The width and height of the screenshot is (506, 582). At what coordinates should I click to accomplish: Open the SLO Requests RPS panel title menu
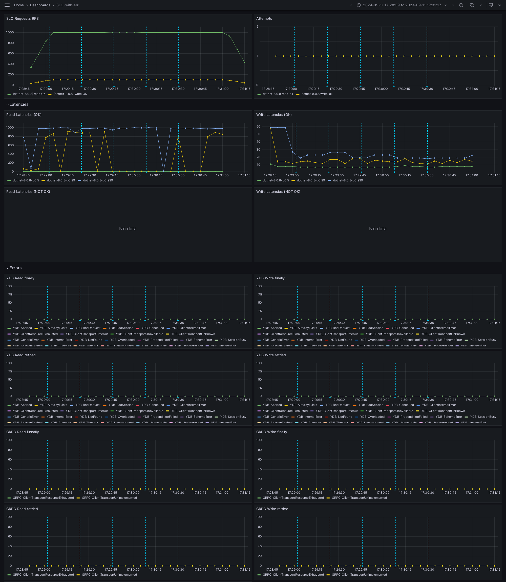coord(23,19)
